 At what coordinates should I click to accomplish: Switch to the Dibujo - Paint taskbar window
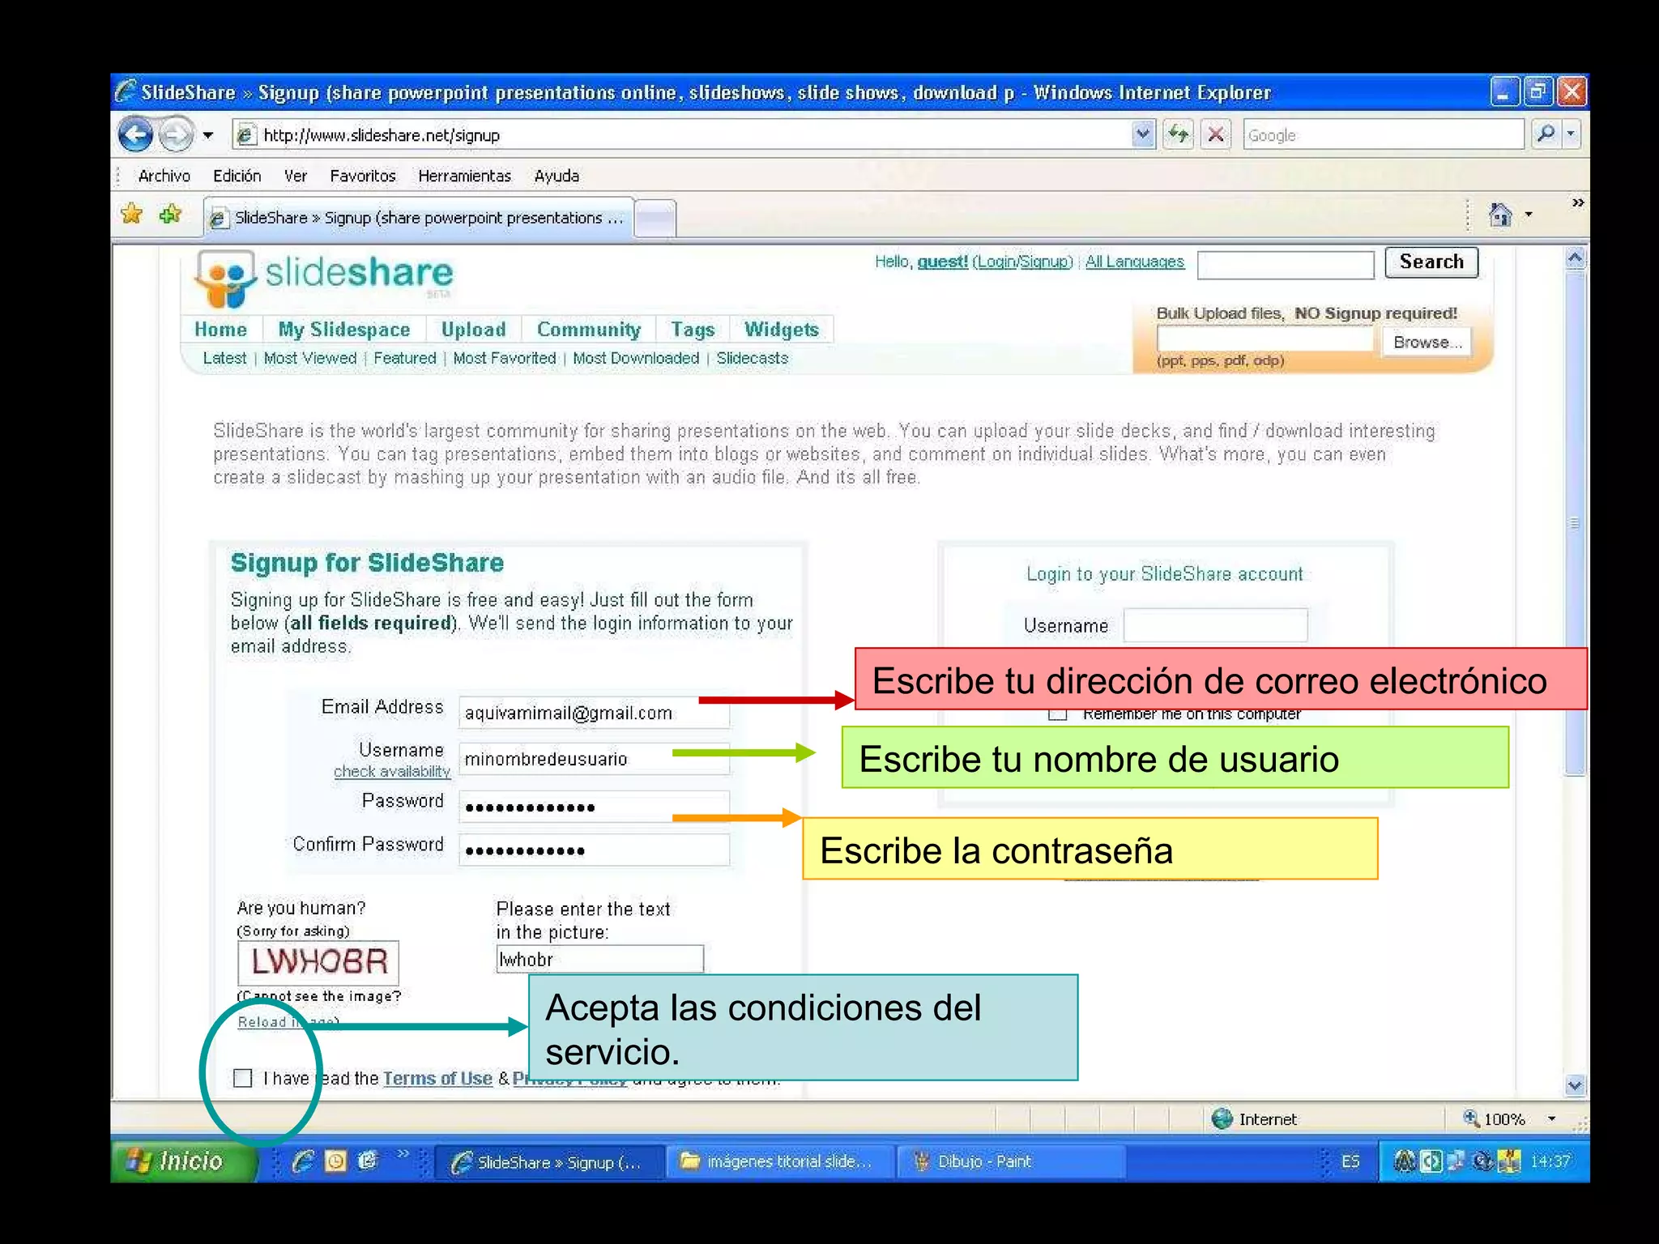[x=1011, y=1161]
